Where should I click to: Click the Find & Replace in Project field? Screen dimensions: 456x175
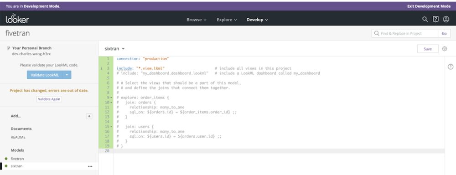(405, 33)
